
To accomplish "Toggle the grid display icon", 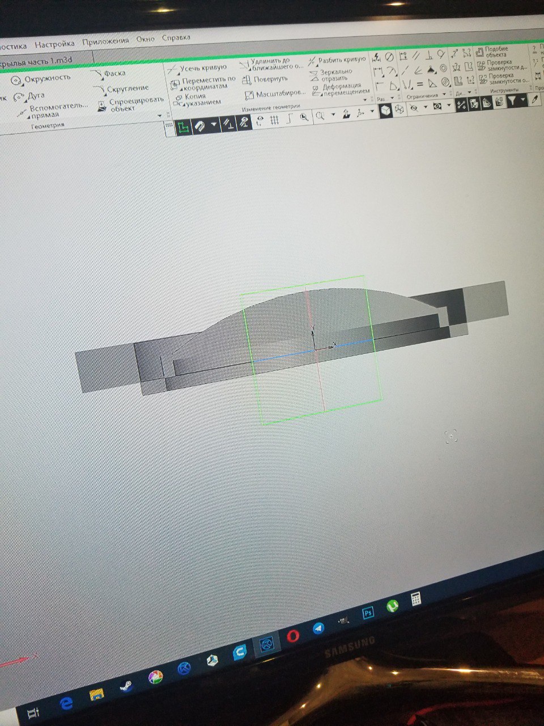I will pyautogui.click(x=275, y=120).
